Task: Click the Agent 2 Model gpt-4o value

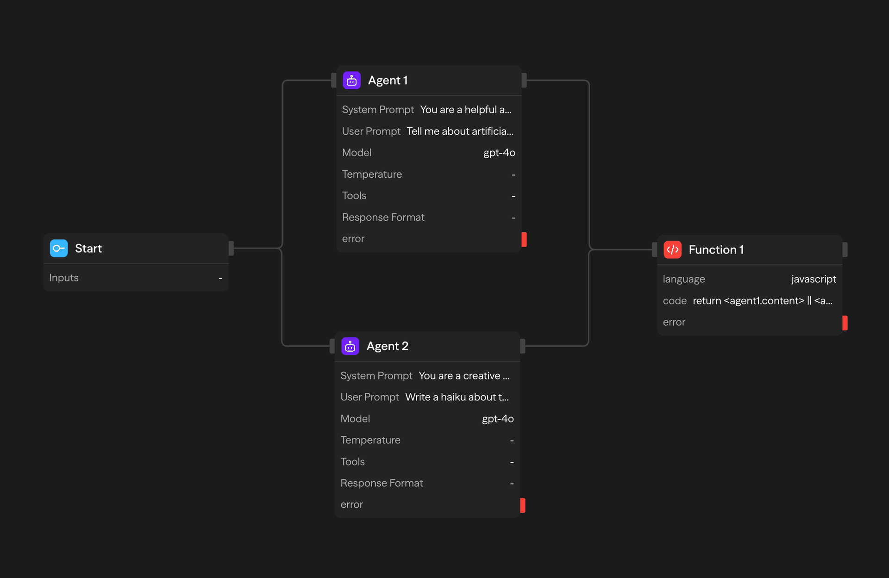Action: pos(498,419)
